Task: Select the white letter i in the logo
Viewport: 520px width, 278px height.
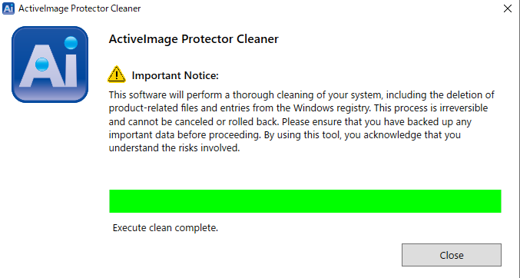Action: pos(71,71)
